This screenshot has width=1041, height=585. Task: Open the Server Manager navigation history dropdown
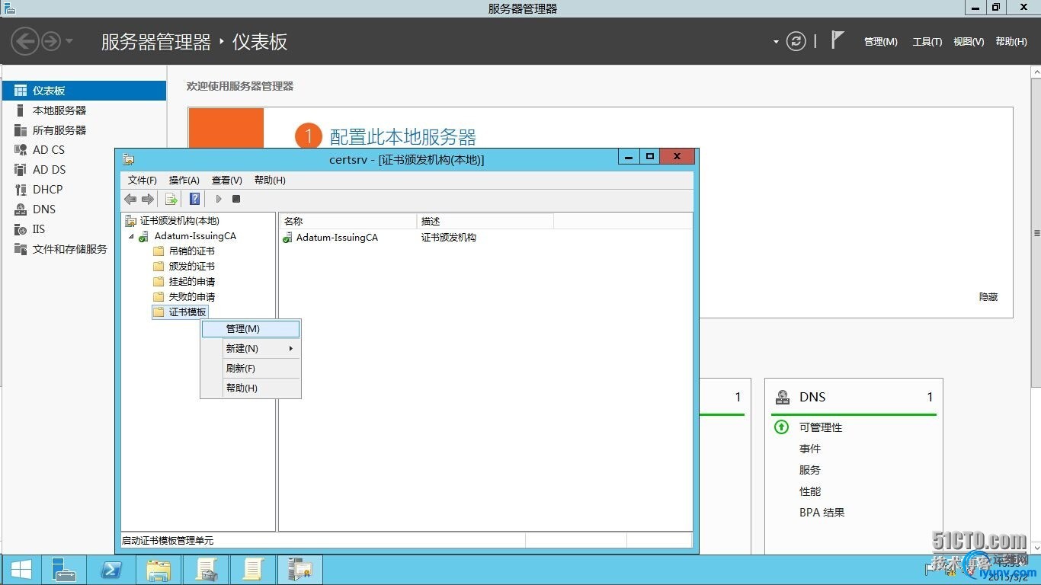[x=69, y=41]
